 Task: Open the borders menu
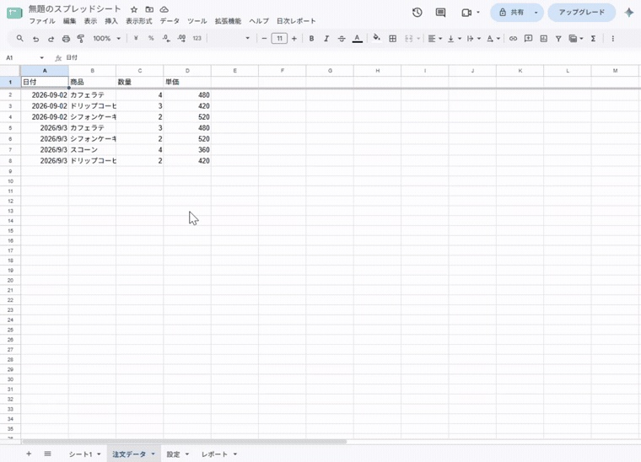coord(392,39)
